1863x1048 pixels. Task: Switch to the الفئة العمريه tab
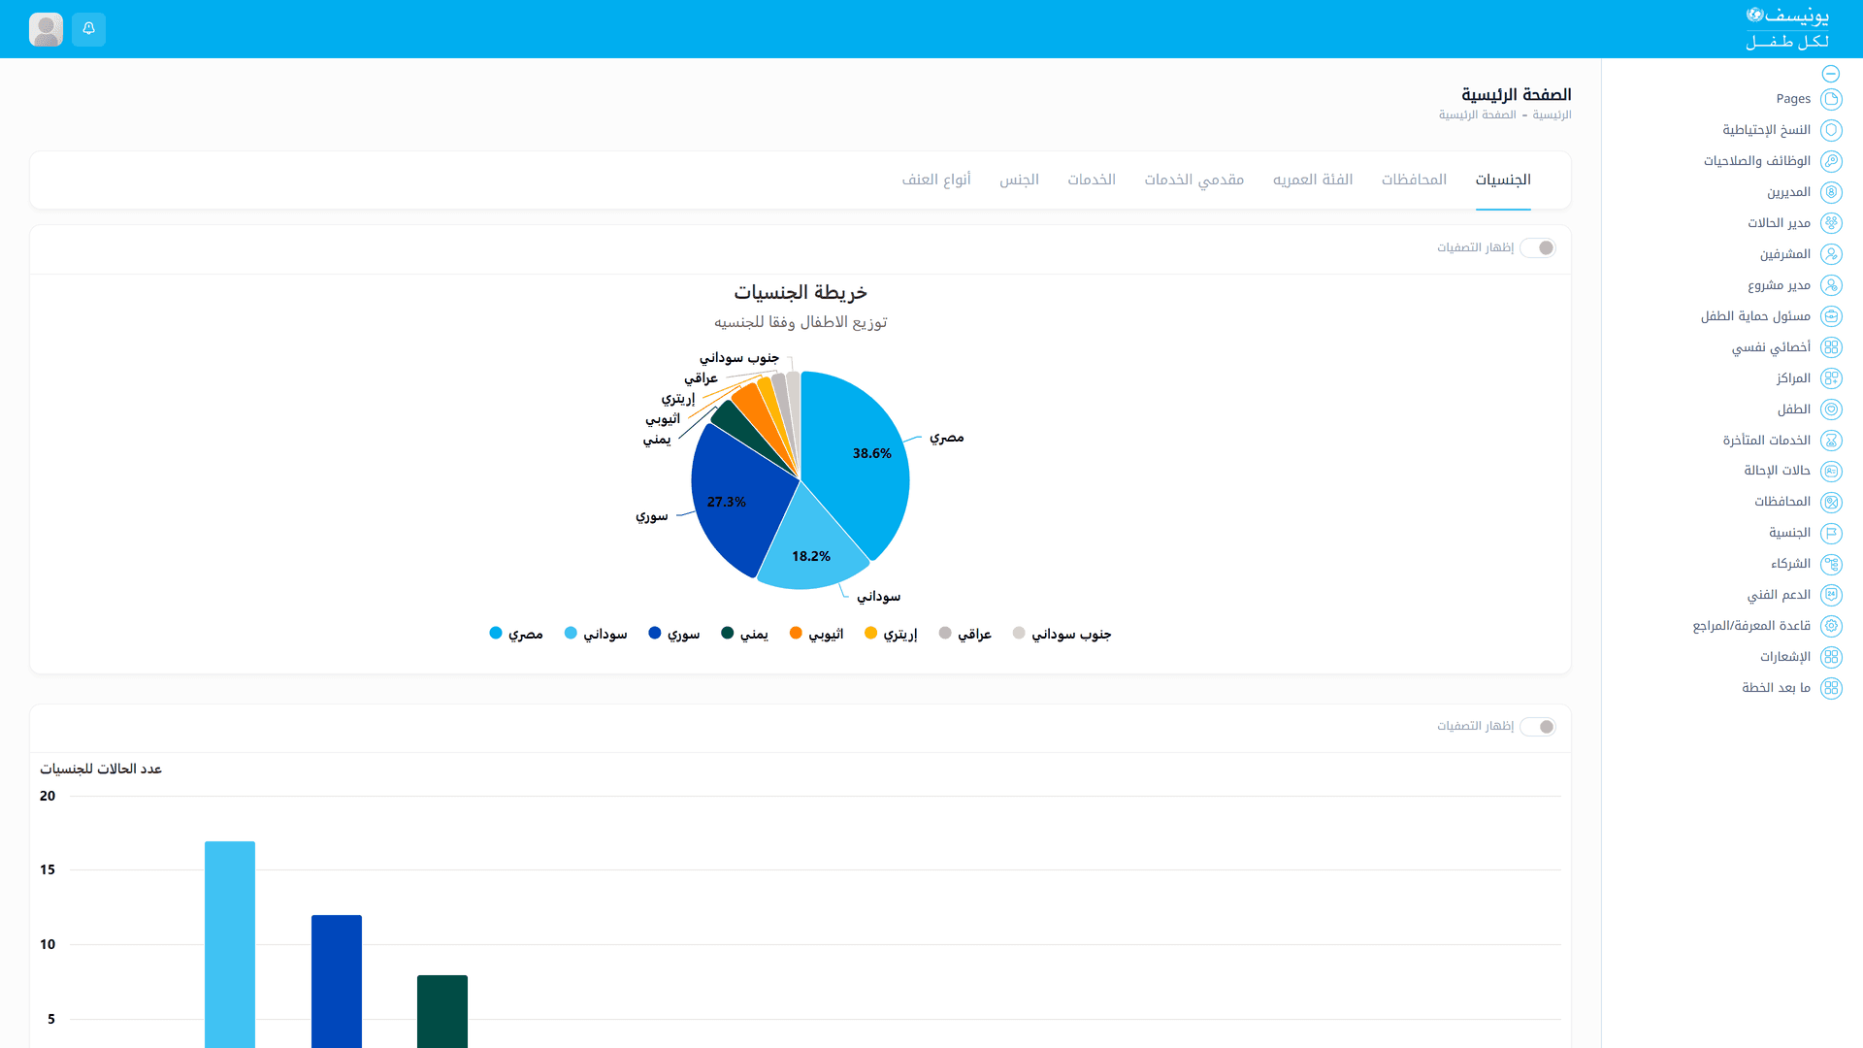[1313, 180]
